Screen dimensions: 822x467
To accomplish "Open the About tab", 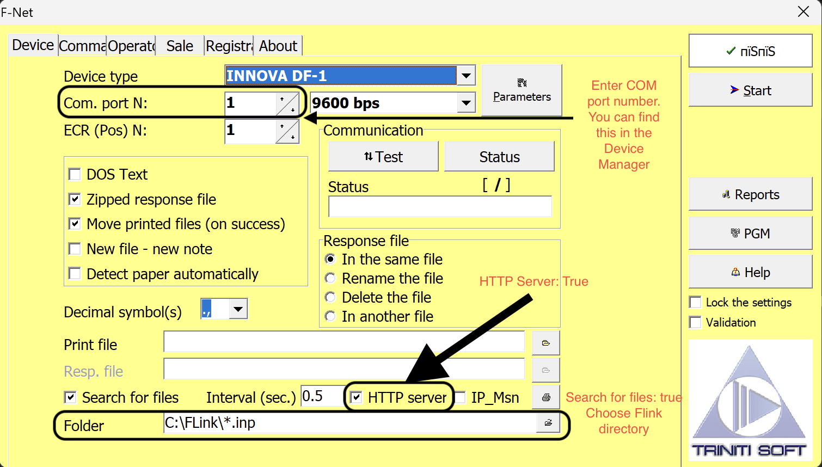I will point(278,46).
